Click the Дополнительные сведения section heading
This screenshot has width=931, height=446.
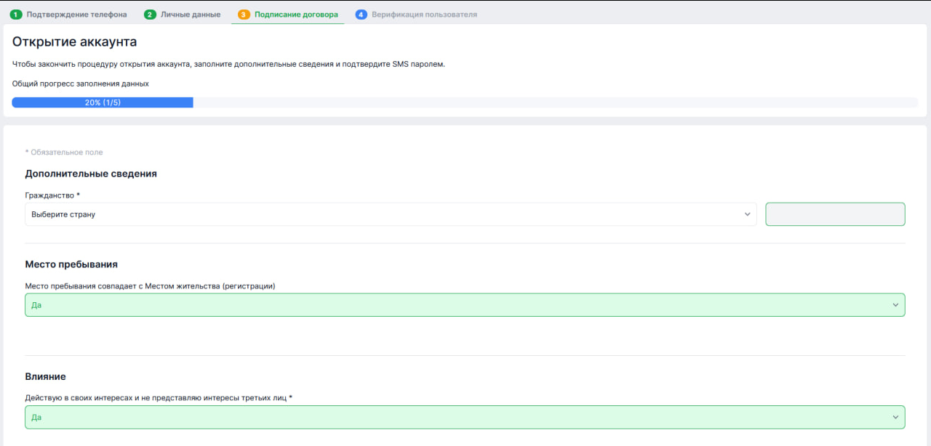point(91,174)
